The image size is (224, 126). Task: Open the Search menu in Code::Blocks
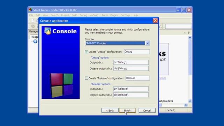pos(55,15)
